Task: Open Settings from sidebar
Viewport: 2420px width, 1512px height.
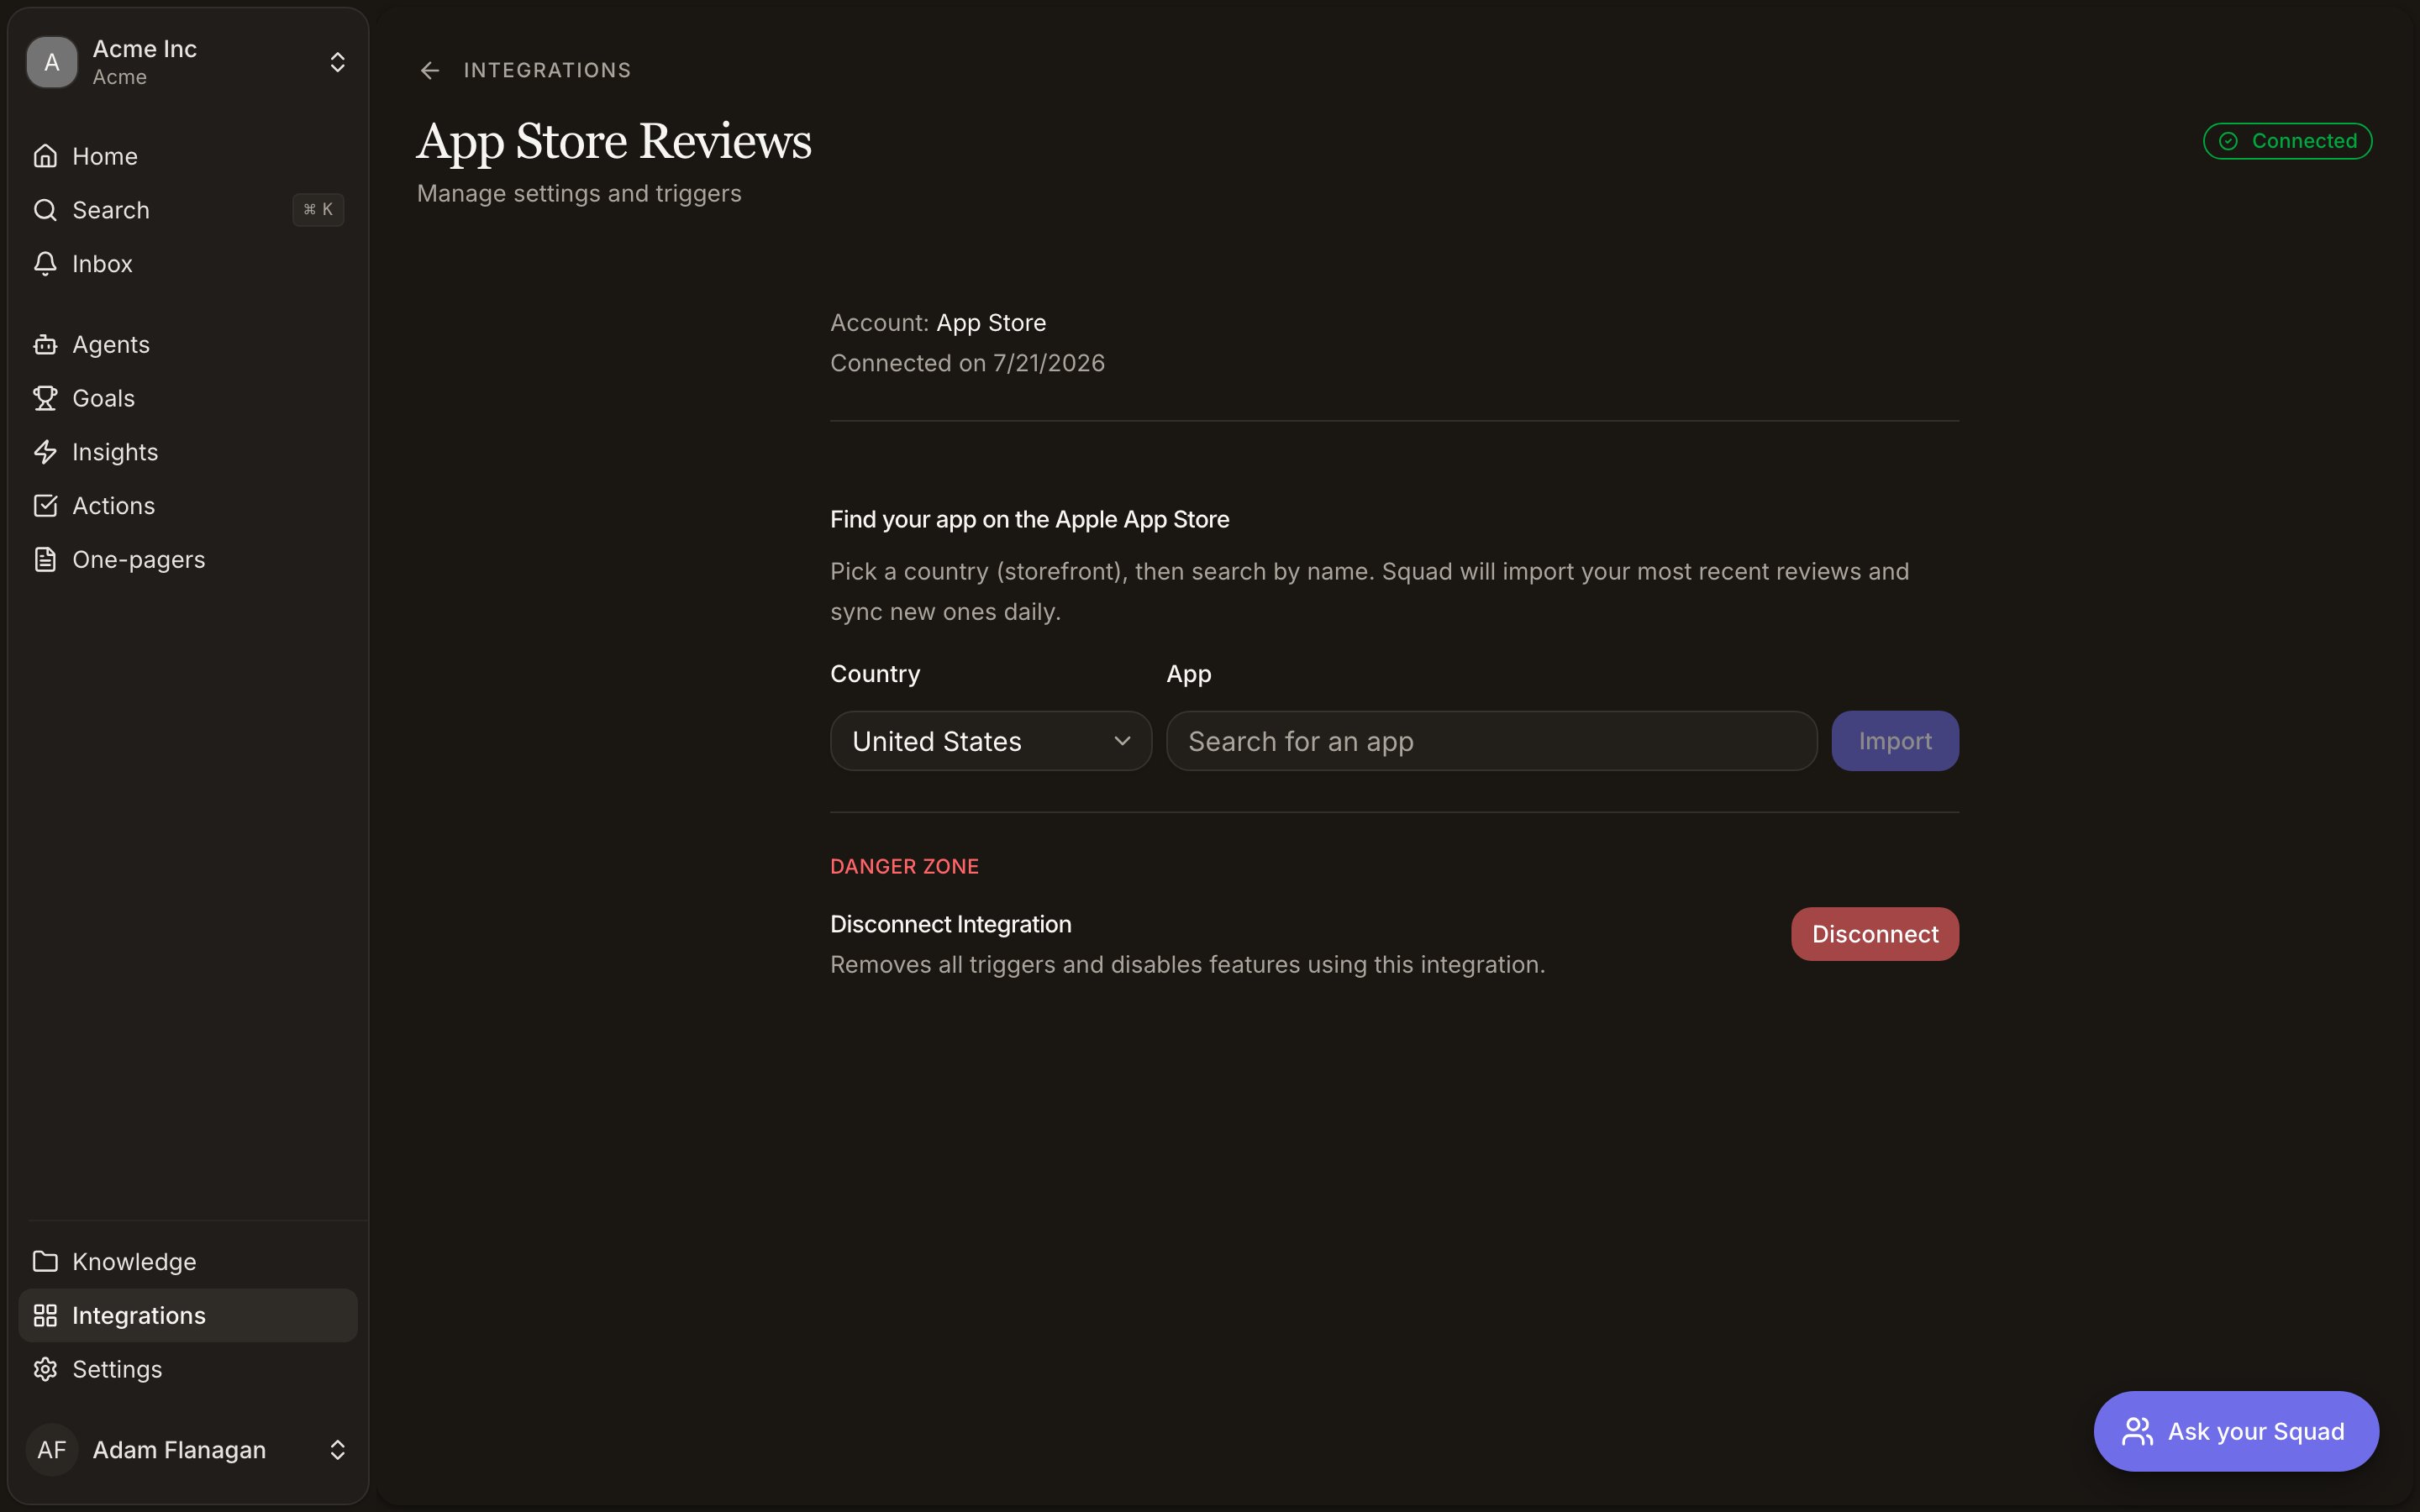Action: [188, 1369]
